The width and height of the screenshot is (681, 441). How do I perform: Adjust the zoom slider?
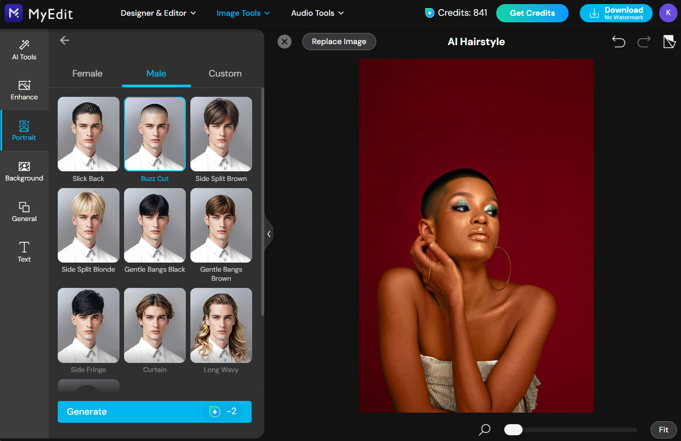[513, 429]
